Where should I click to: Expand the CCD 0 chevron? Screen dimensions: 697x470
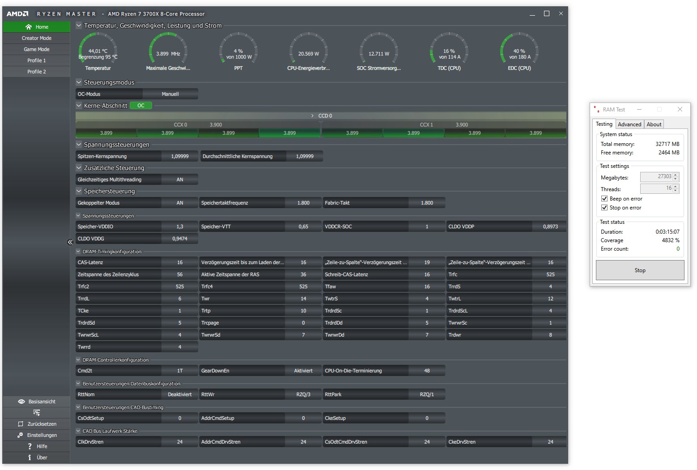click(x=312, y=116)
